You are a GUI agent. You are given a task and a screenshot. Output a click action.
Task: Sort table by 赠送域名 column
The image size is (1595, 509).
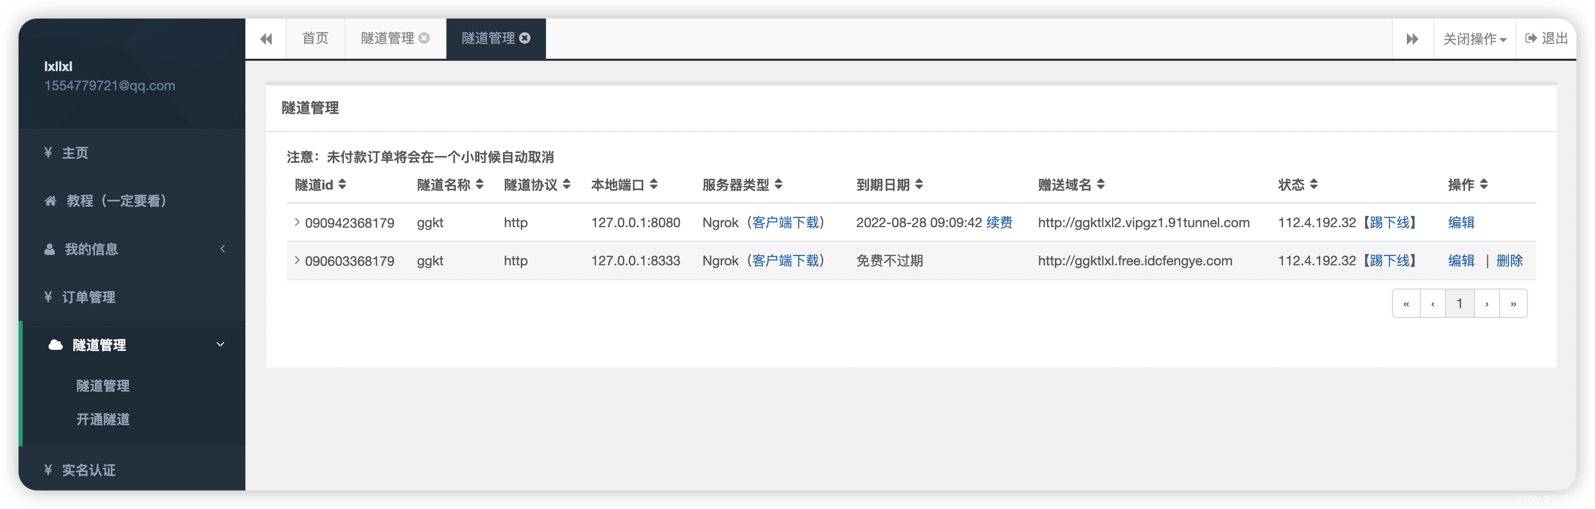1071,184
